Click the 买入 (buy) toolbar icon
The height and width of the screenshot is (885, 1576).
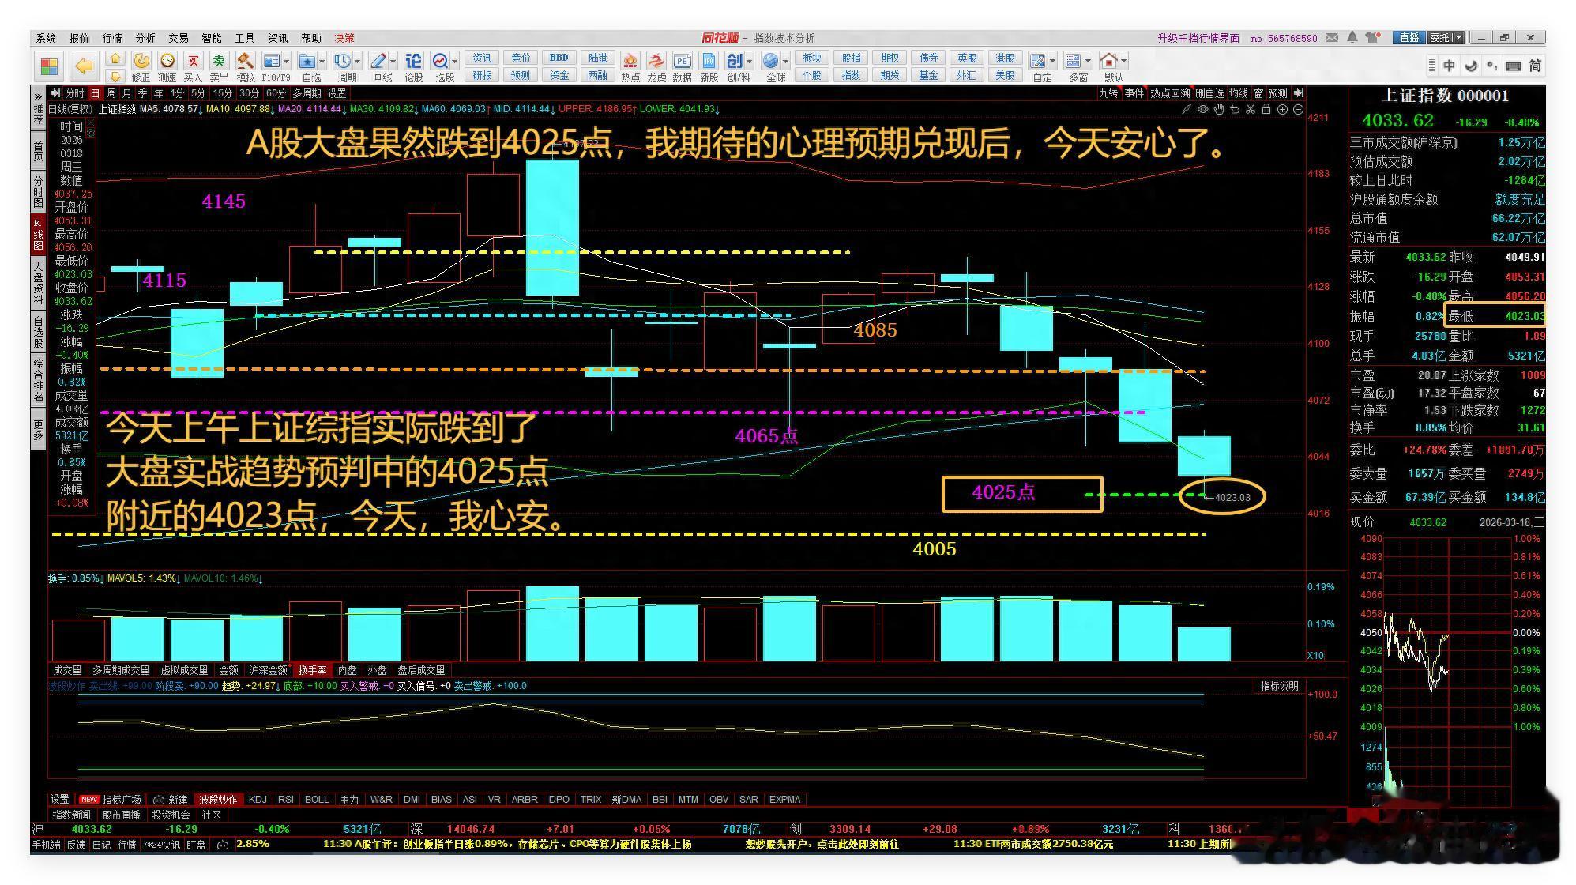point(193,61)
